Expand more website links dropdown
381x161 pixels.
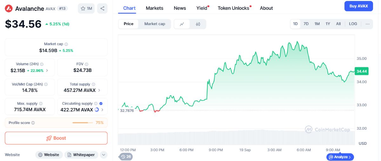click(x=104, y=155)
